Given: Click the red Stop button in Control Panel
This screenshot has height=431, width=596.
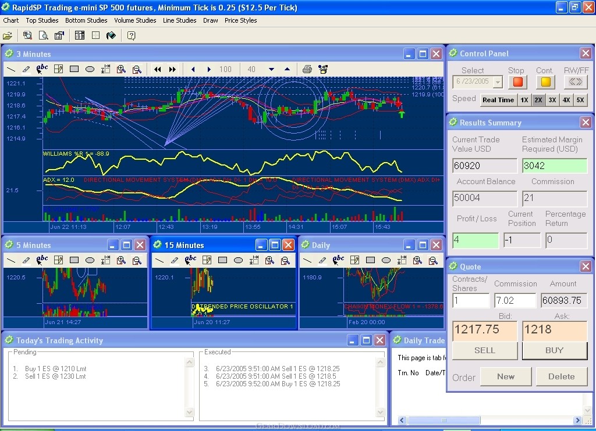Looking at the screenshot, I should (517, 82).
